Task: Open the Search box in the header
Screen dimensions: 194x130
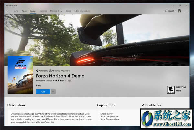Action: (x=169, y=11)
